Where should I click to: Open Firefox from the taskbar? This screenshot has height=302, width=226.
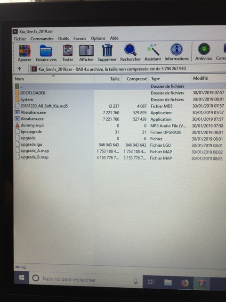(185, 283)
